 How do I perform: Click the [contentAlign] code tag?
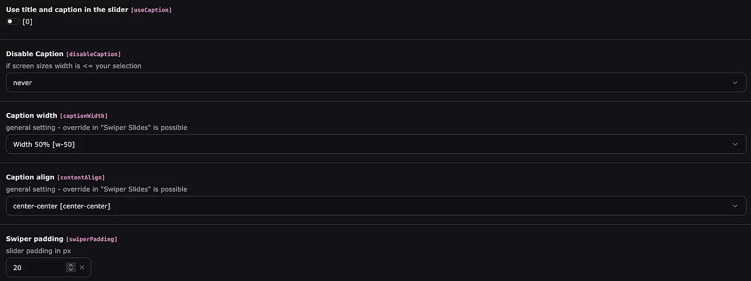pyautogui.click(x=81, y=178)
